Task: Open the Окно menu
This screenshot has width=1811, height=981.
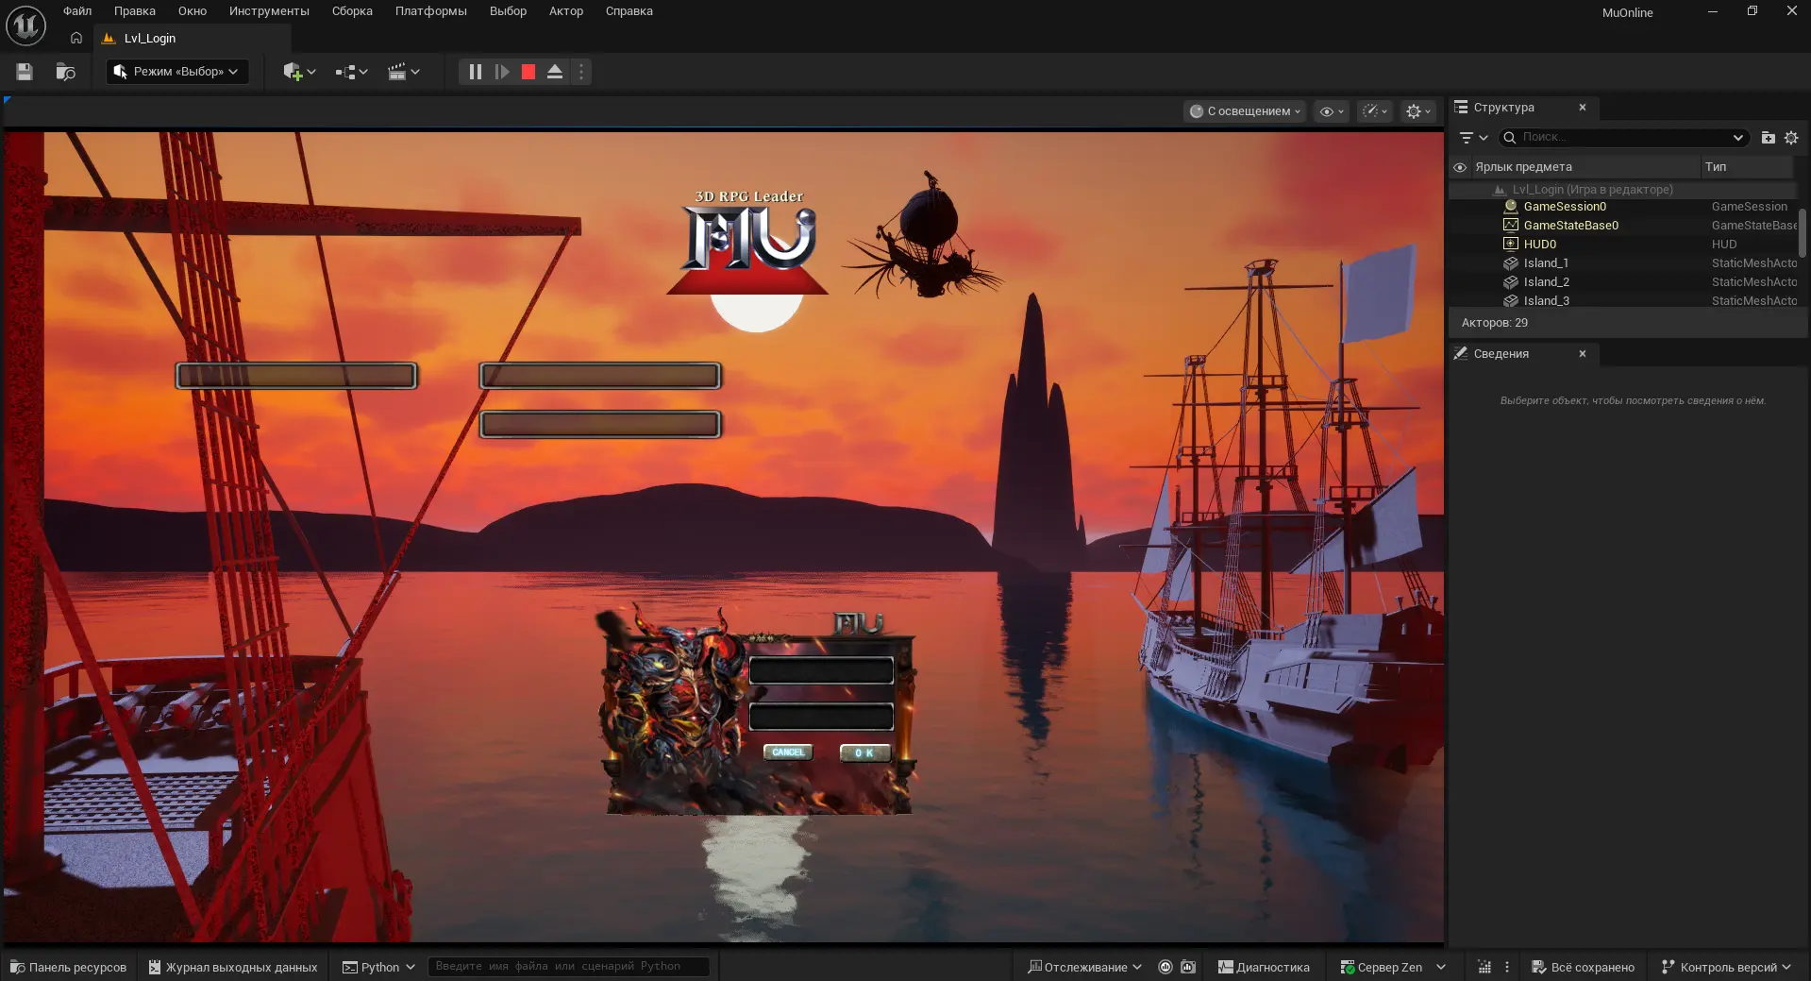Action: click(x=193, y=11)
